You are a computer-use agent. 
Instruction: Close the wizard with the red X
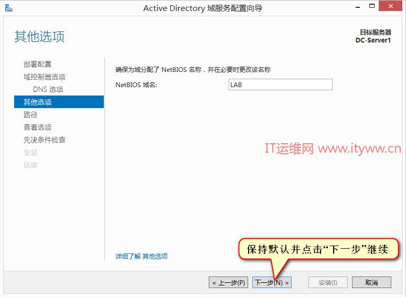pyautogui.click(x=390, y=6)
